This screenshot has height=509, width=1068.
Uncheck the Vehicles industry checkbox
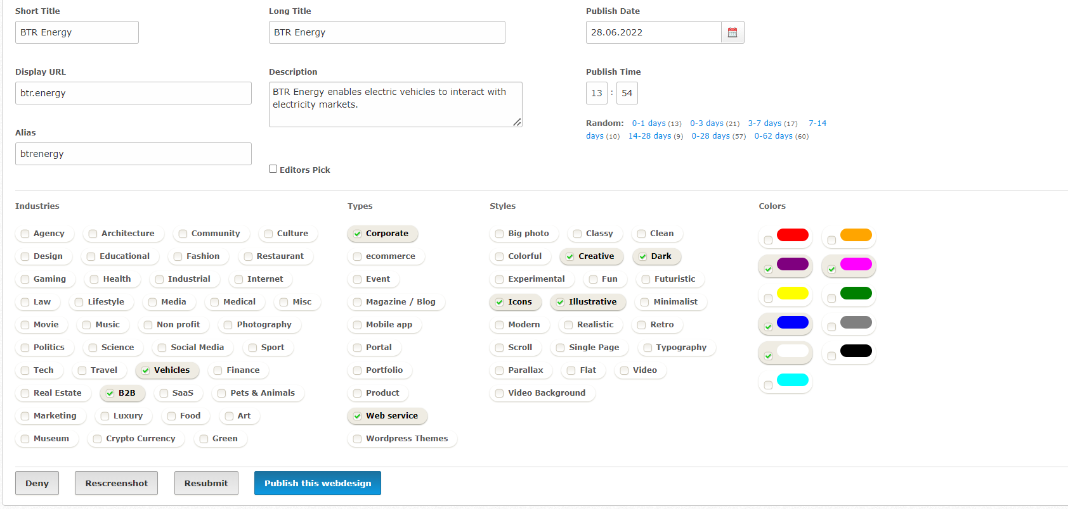(146, 370)
